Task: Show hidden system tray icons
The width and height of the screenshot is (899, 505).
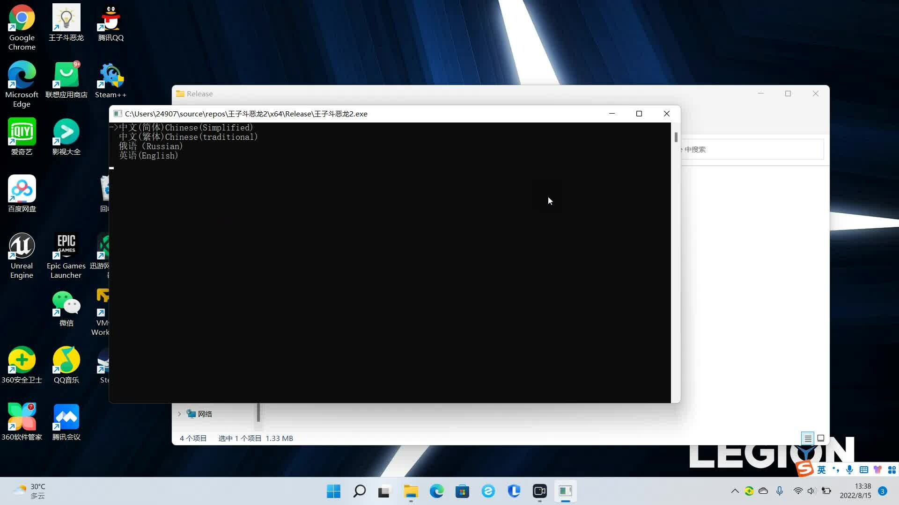Action: pos(735,491)
